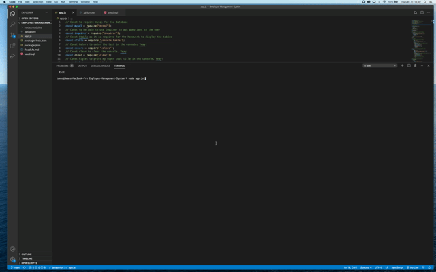
Task: Expand the node_modules folder
Action: tap(35, 27)
